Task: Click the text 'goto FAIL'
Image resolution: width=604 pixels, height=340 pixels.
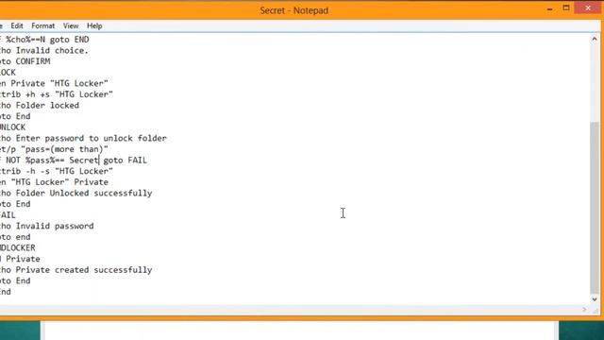Action: [x=126, y=160]
